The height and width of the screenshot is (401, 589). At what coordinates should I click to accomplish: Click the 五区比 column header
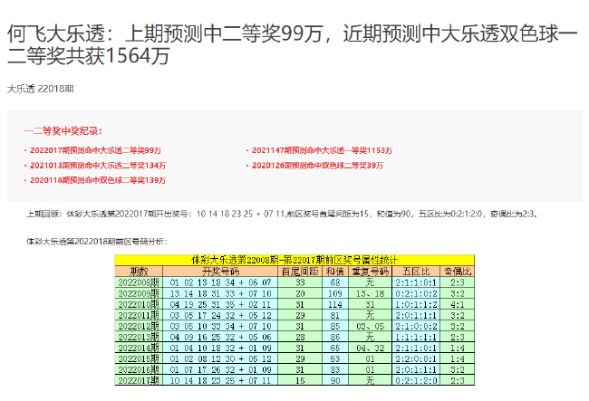[x=416, y=271]
